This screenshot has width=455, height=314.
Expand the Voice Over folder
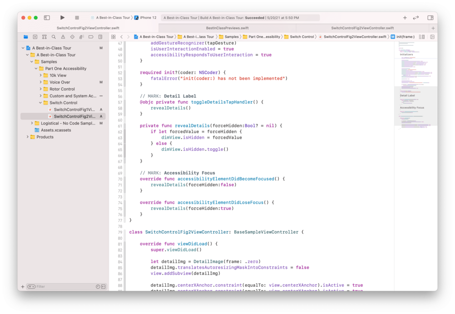tap(40, 82)
